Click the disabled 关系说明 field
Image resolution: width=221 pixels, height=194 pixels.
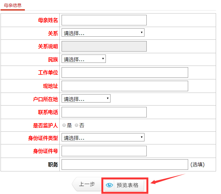point(104,46)
